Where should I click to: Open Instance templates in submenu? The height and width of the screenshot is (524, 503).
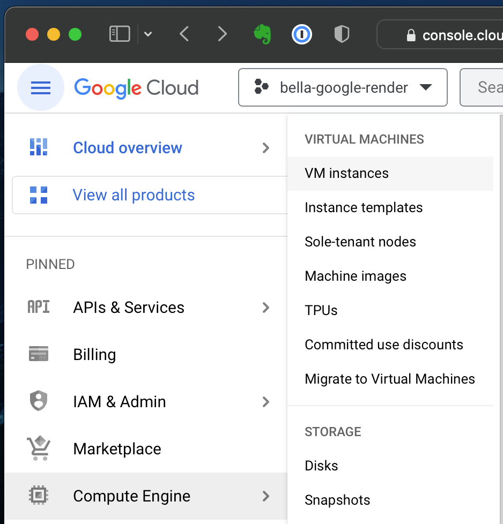[x=364, y=207]
